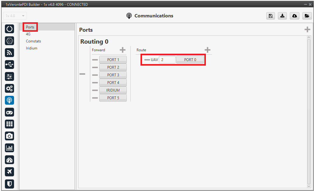
Task: Open the folder icon at top right
Action: pos(307,16)
